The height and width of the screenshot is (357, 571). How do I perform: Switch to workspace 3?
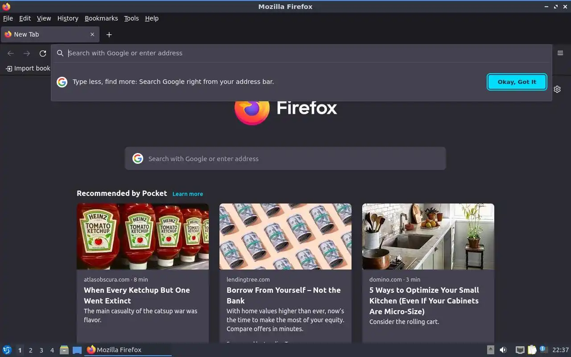pos(41,350)
